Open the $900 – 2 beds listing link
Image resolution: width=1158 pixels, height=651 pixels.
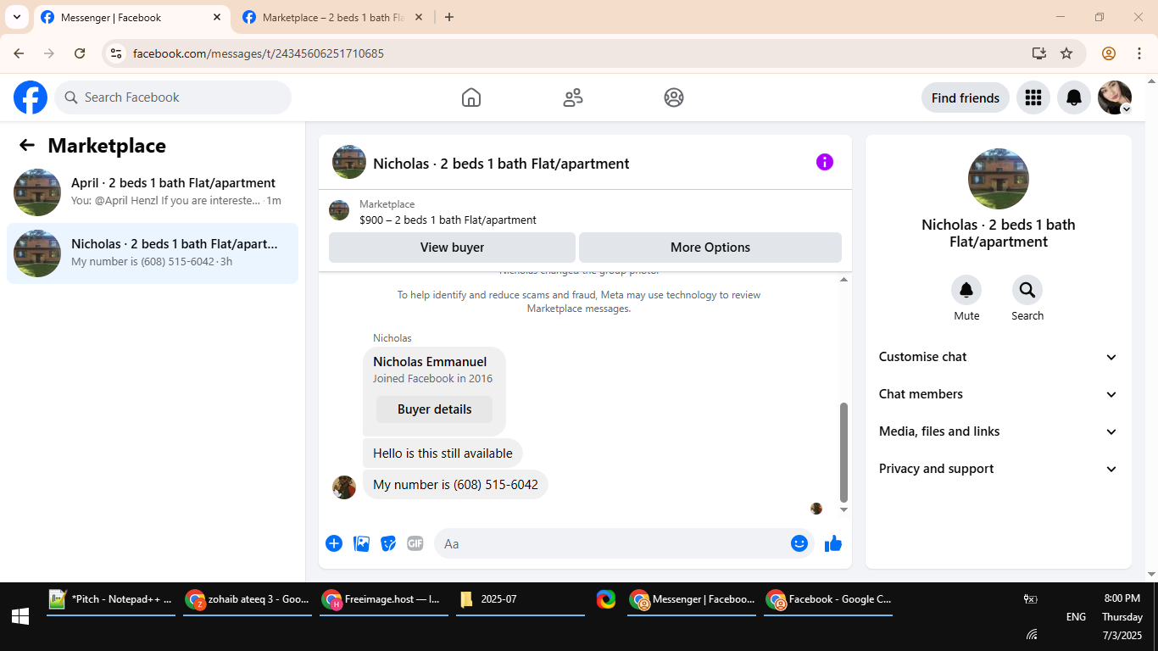click(448, 220)
